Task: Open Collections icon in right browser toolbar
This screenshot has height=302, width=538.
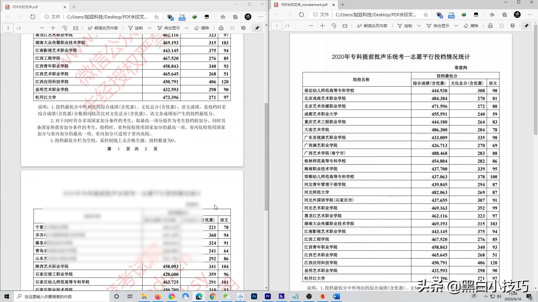Action: coord(505,15)
